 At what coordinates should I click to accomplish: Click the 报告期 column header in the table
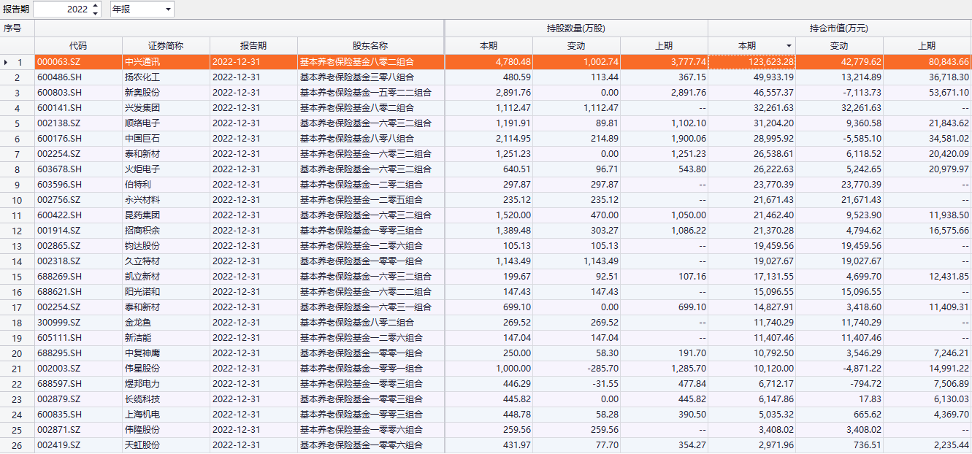253,46
